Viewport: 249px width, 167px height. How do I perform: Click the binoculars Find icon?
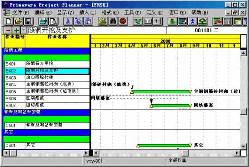pos(113,21)
